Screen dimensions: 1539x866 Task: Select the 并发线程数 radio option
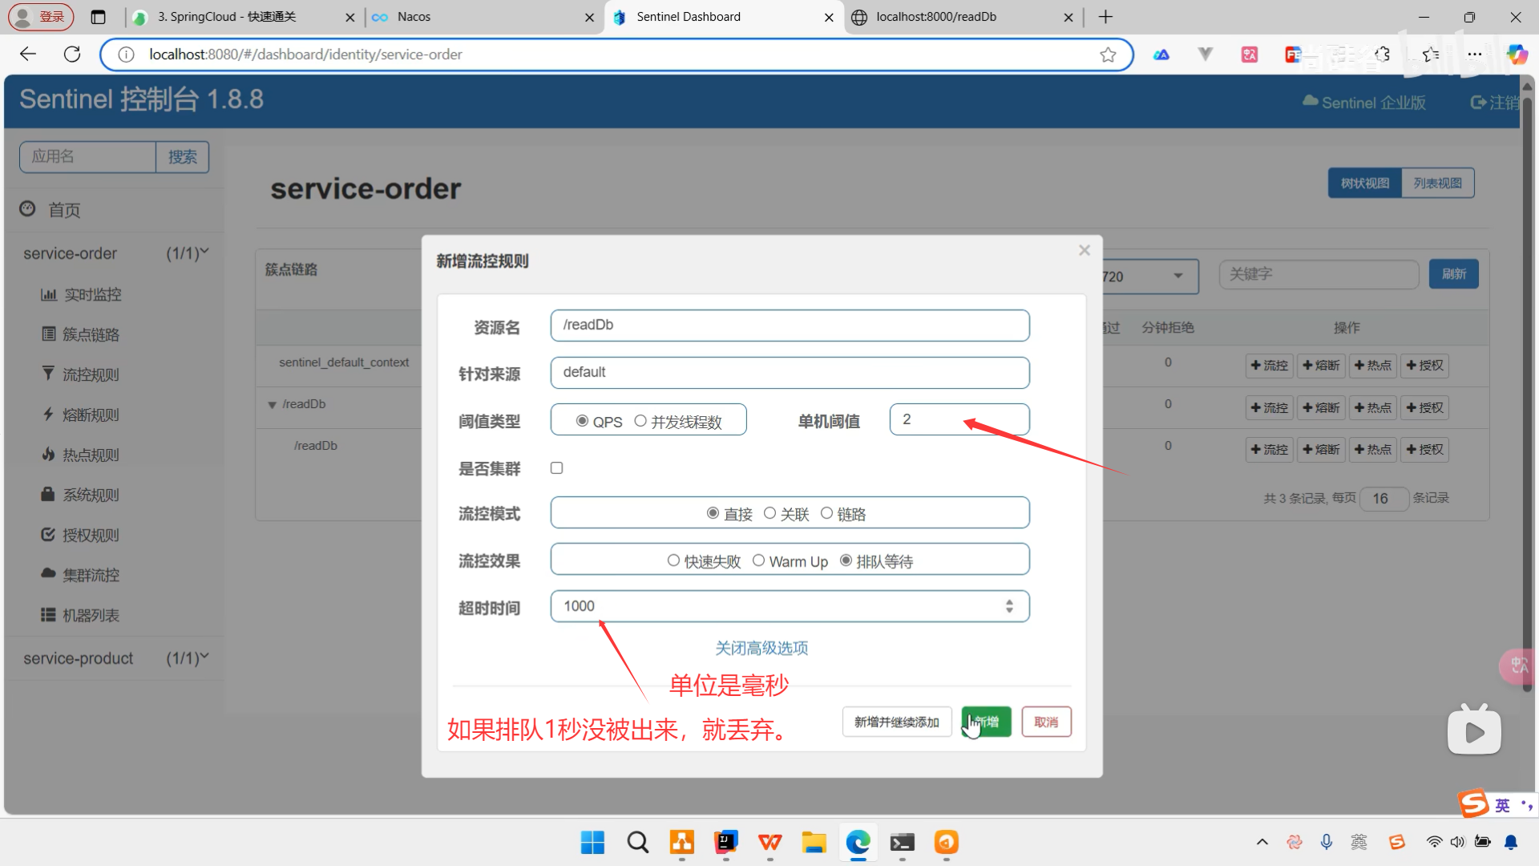tap(640, 420)
